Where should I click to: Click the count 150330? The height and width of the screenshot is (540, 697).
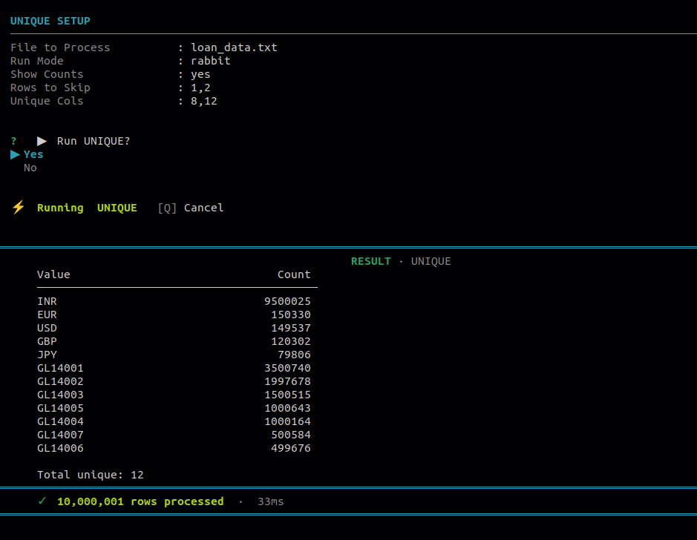pyautogui.click(x=291, y=315)
